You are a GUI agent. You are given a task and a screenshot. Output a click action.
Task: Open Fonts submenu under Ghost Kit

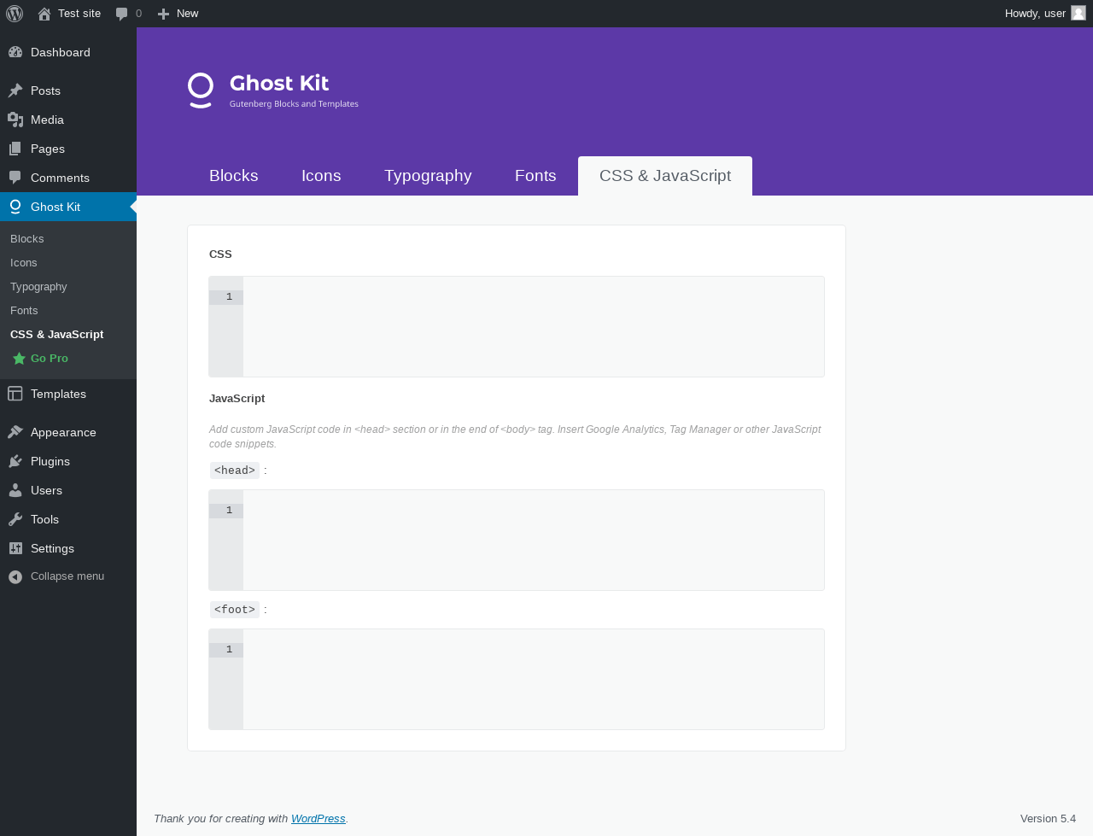68,311
